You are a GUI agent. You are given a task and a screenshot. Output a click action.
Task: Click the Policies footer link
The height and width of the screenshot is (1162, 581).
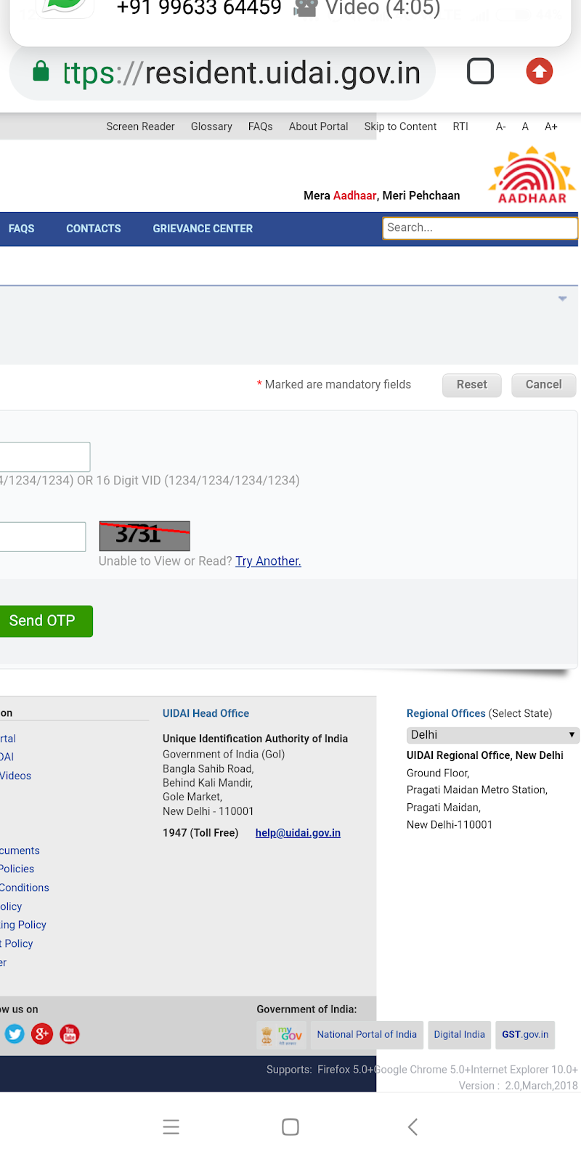[17, 869]
